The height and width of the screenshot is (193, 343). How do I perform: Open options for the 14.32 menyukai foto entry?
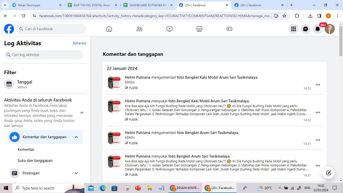coord(318,112)
